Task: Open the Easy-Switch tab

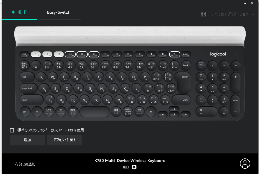Action: [x=59, y=12]
